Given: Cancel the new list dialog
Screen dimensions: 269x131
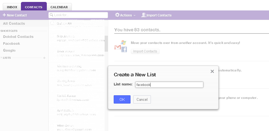Looking at the screenshot, I should [x=142, y=99].
